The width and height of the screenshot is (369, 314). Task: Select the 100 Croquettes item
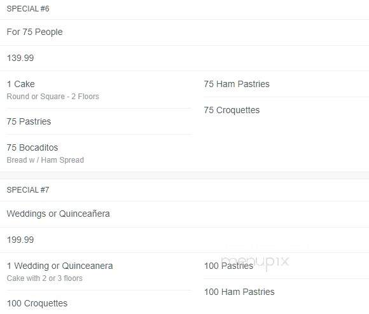[x=37, y=303]
